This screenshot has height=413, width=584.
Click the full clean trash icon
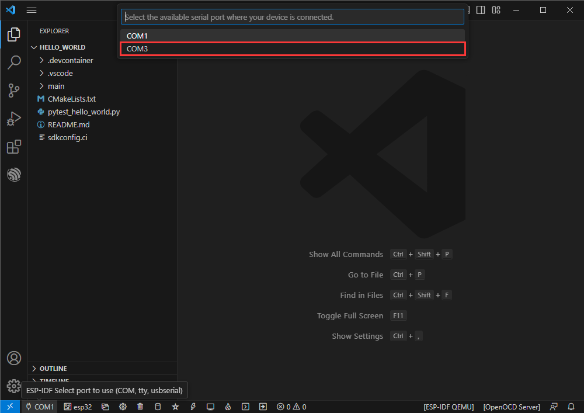(x=140, y=407)
